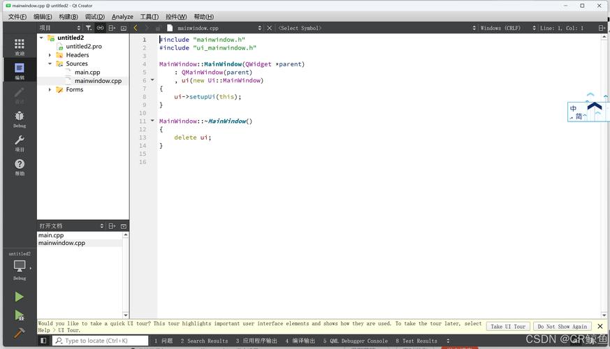Collapse the Sources folder in project tree
Screen dimensions: 610x349
pyautogui.click(x=50, y=64)
